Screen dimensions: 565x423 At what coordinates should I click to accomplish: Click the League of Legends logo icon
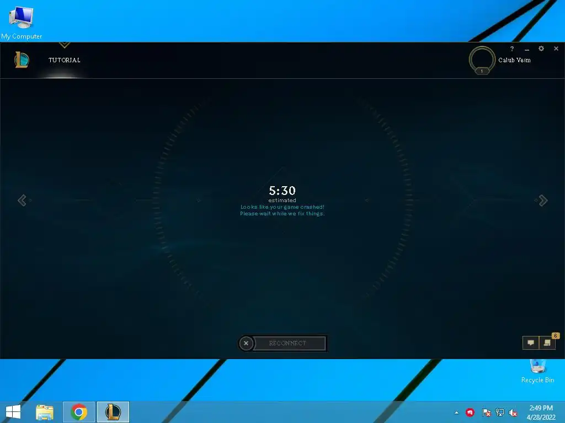(22, 59)
